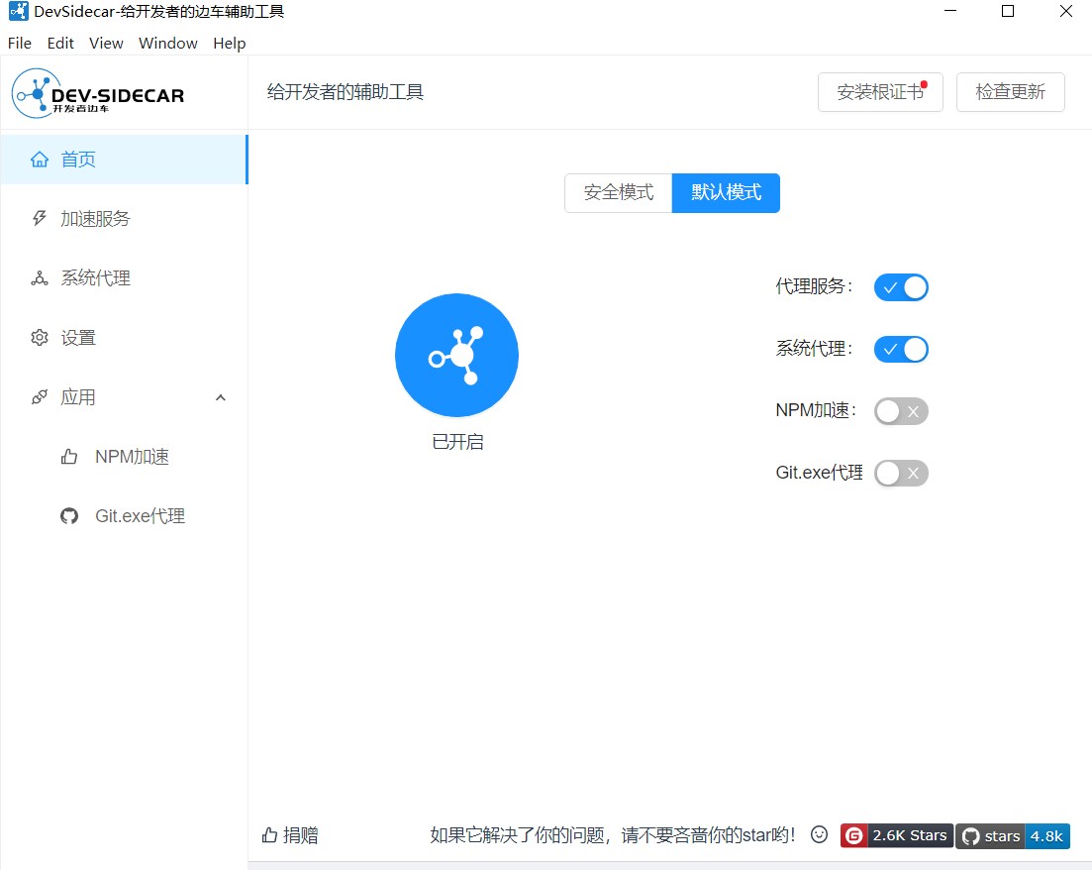The image size is (1092, 870).
Task: Open the GitHub stars 4.8k badge
Action: point(1013,836)
